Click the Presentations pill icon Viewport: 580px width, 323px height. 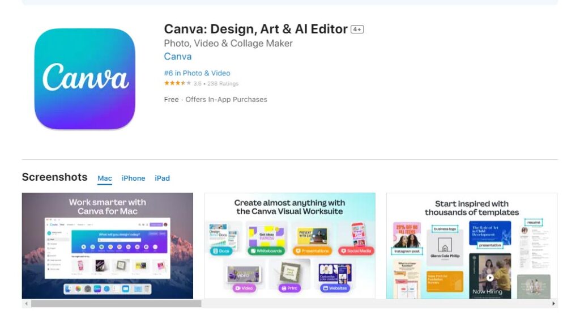point(312,251)
